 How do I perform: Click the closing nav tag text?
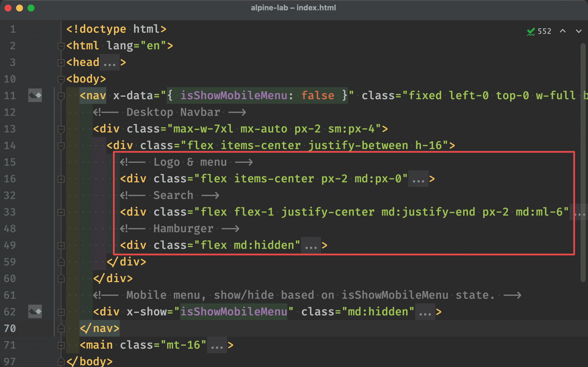point(100,328)
